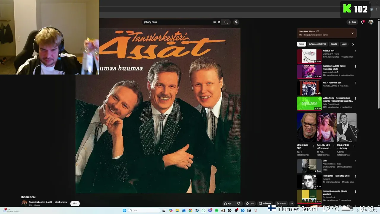This screenshot has width=380, height=214.
Task: Open the on-screen keyboard icon in search box
Action: coord(215,22)
